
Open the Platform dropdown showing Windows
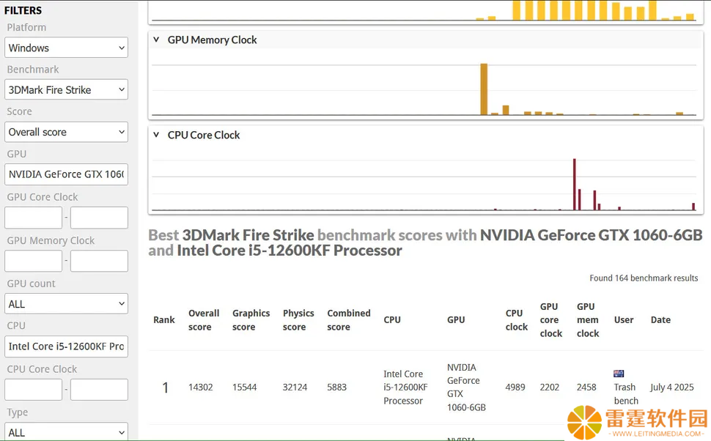click(x=66, y=48)
